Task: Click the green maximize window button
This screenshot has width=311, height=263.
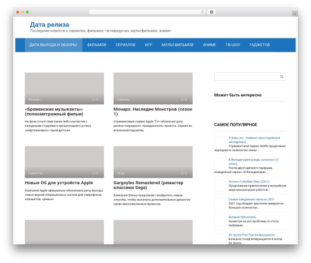Action: (27, 12)
